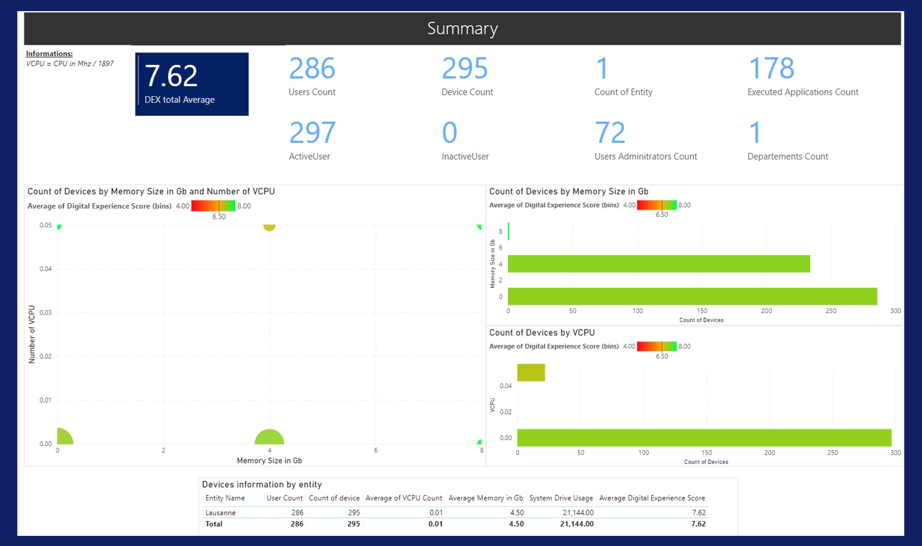Screen dimensions: 922x546
Task: Select the Lausanne row in entity table
Action: 221,513
